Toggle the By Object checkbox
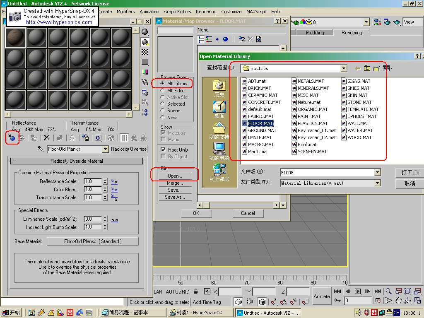 [163, 156]
